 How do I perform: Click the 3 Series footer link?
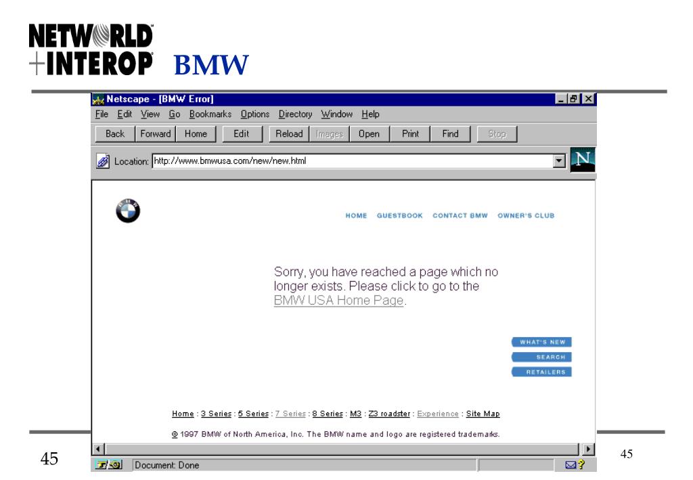tap(216, 414)
